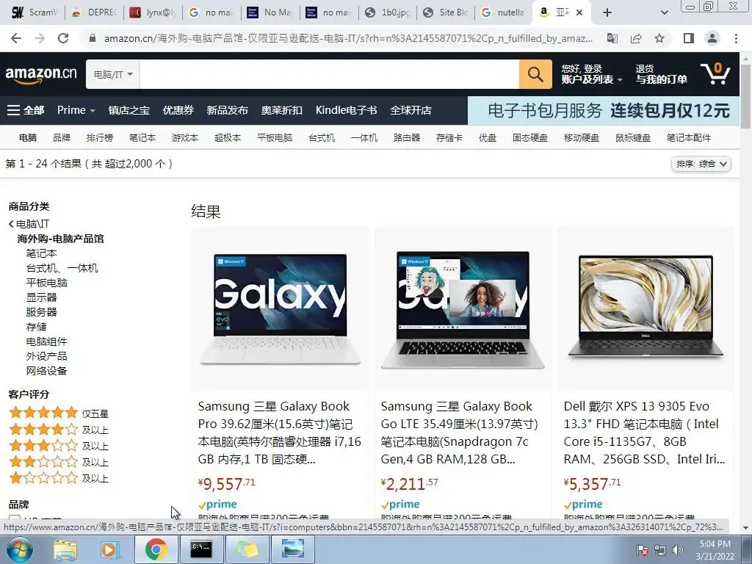Bookmark this page with the star icon
This screenshot has height=564, width=752.
click(659, 38)
